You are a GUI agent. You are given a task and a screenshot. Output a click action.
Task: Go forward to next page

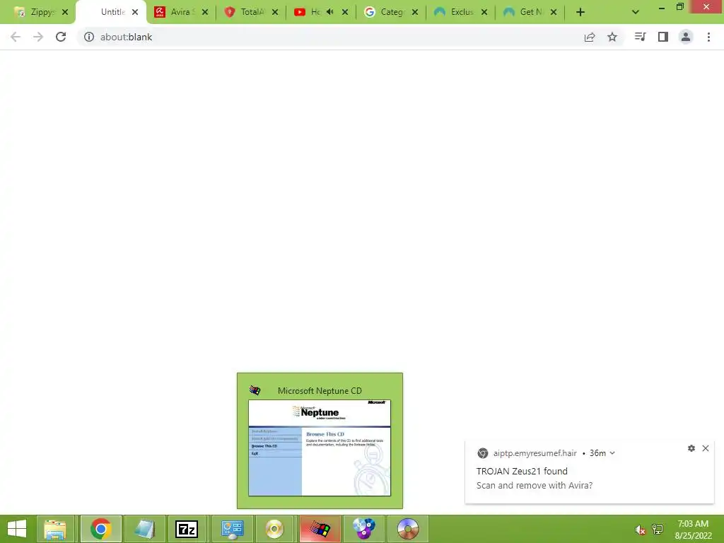pyautogui.click(x=38, y=37)
